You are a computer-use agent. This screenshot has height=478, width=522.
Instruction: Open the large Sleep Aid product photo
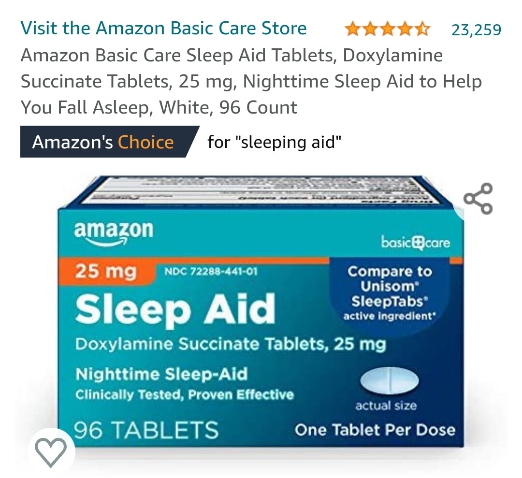[261, 312]
